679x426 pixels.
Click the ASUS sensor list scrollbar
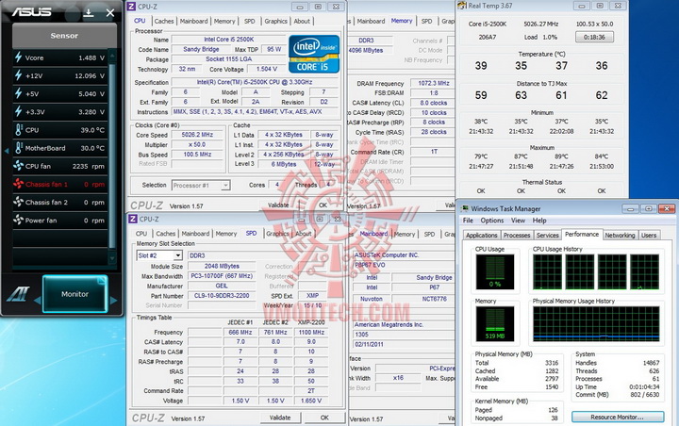click(x=112, y=156)
